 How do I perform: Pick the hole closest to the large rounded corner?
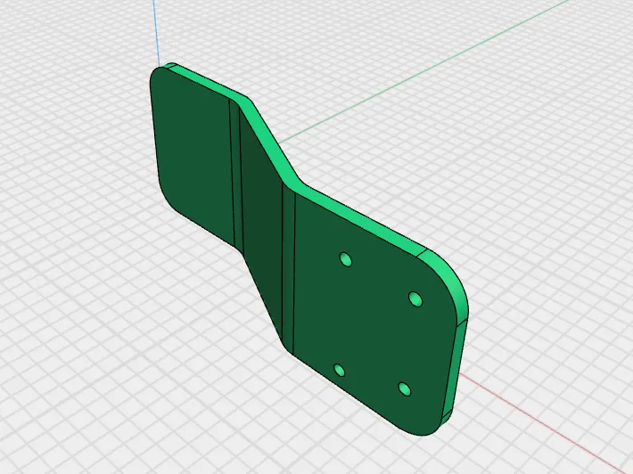(415, 298)
